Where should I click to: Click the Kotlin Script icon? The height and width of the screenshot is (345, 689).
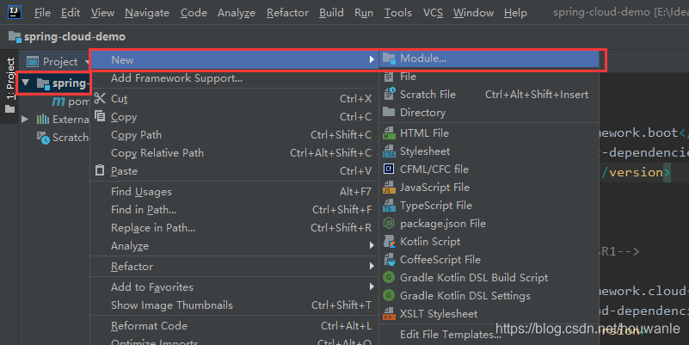coord(390,241)
